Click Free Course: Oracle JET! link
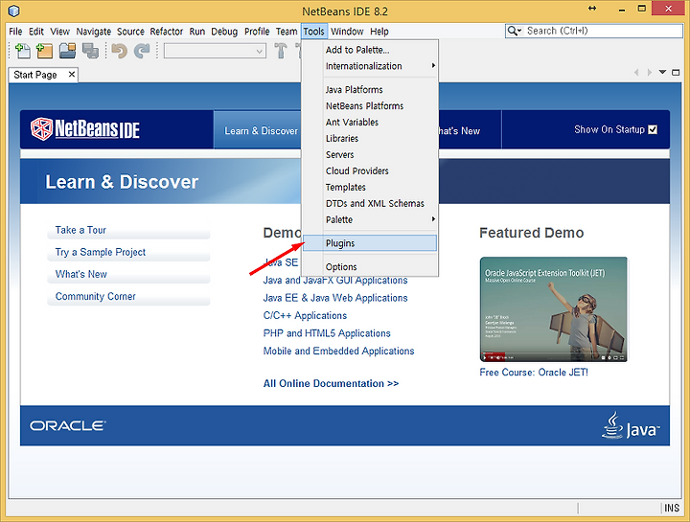 click(x=534, y=373)
